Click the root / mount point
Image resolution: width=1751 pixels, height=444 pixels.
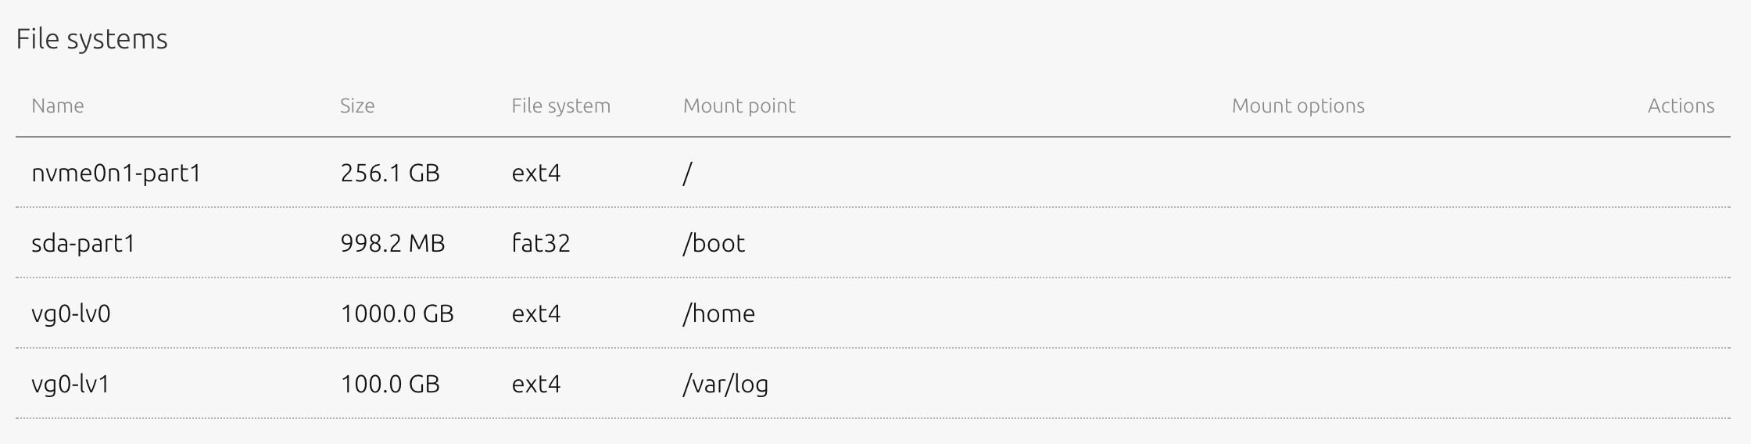tap(687, 173)
